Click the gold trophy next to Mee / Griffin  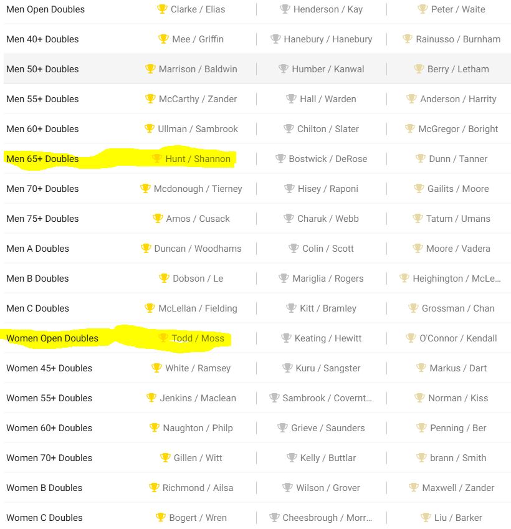pos(163,39)
